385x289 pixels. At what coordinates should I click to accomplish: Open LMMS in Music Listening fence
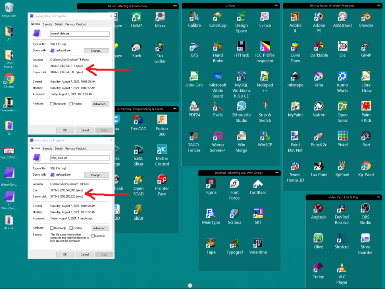tap(137, 18)
